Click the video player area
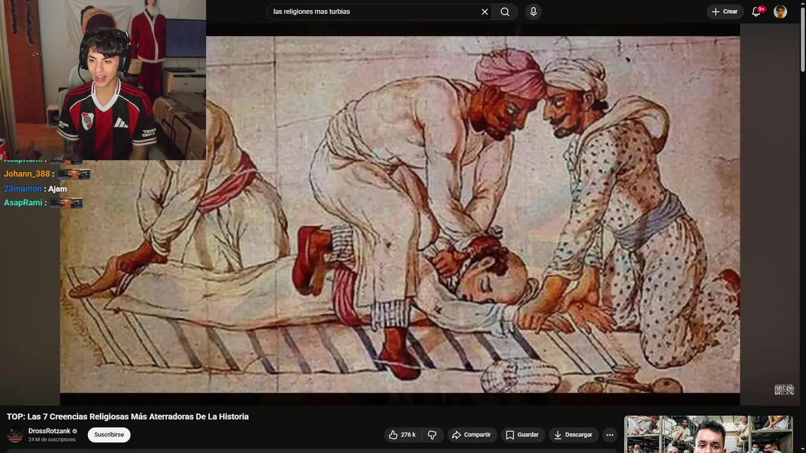This screenshot has width=806, height=453. [400, 214]
